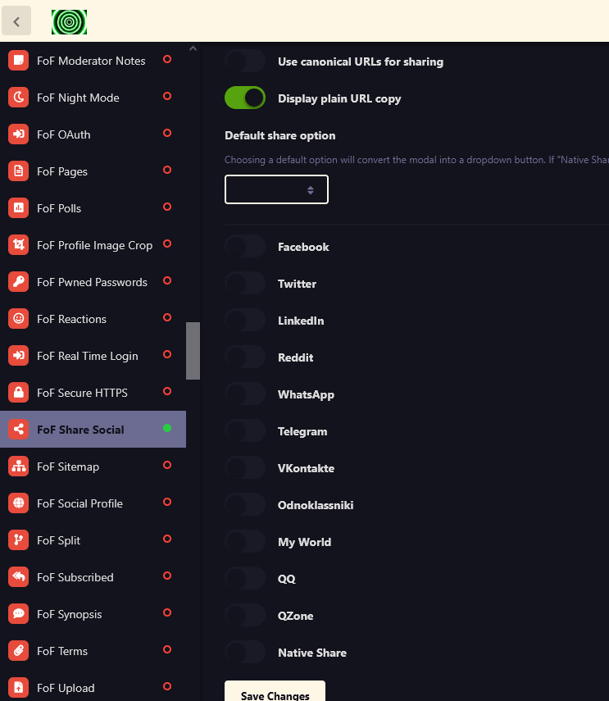The width and height of the screenshot is (609, 701).
Task: Turn on the Telegram toggle
Action: tap(245, 431)
